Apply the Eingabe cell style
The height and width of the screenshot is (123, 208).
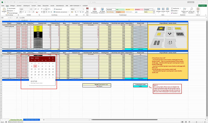pyautogui.click(x=120, y=12)
